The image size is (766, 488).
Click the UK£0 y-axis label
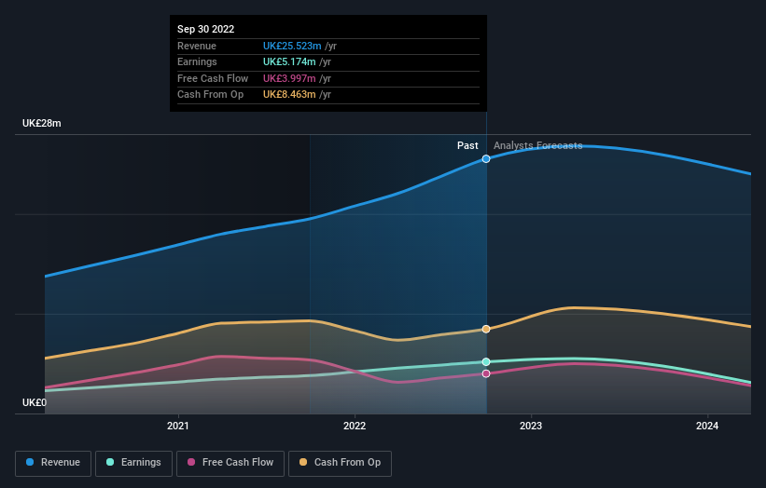coord(35,402)
